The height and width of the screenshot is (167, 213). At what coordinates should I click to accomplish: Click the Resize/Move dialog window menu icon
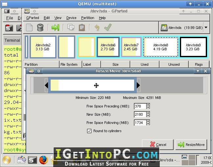click(31, 71)
